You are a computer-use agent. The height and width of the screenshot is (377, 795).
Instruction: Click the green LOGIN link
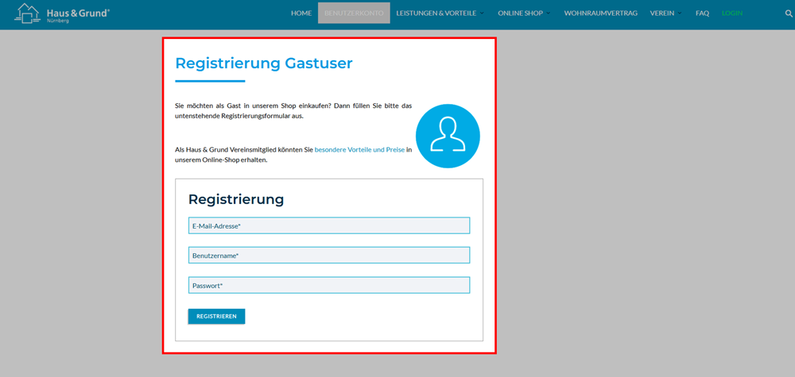click(731, 13)
